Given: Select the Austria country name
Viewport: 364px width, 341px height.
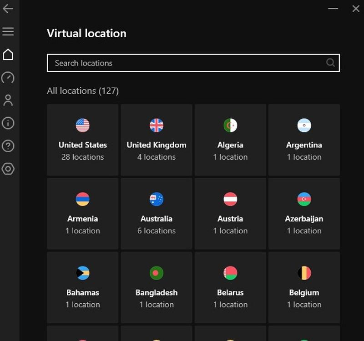Looking at the screenshot, I should coord(230,219).
